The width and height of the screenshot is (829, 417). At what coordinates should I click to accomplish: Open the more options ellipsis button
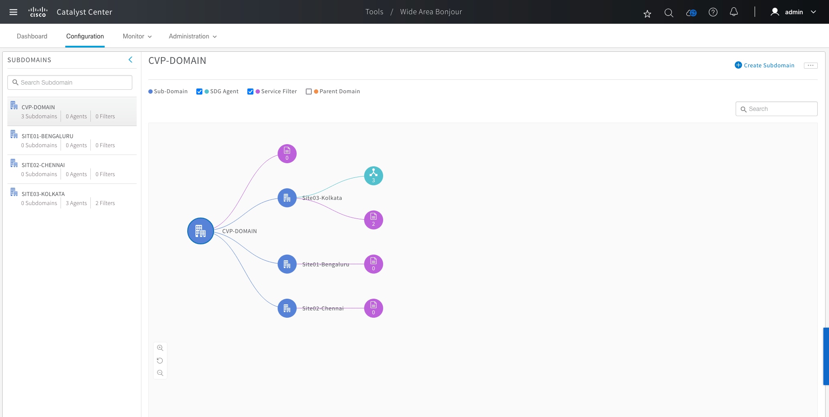810,65
